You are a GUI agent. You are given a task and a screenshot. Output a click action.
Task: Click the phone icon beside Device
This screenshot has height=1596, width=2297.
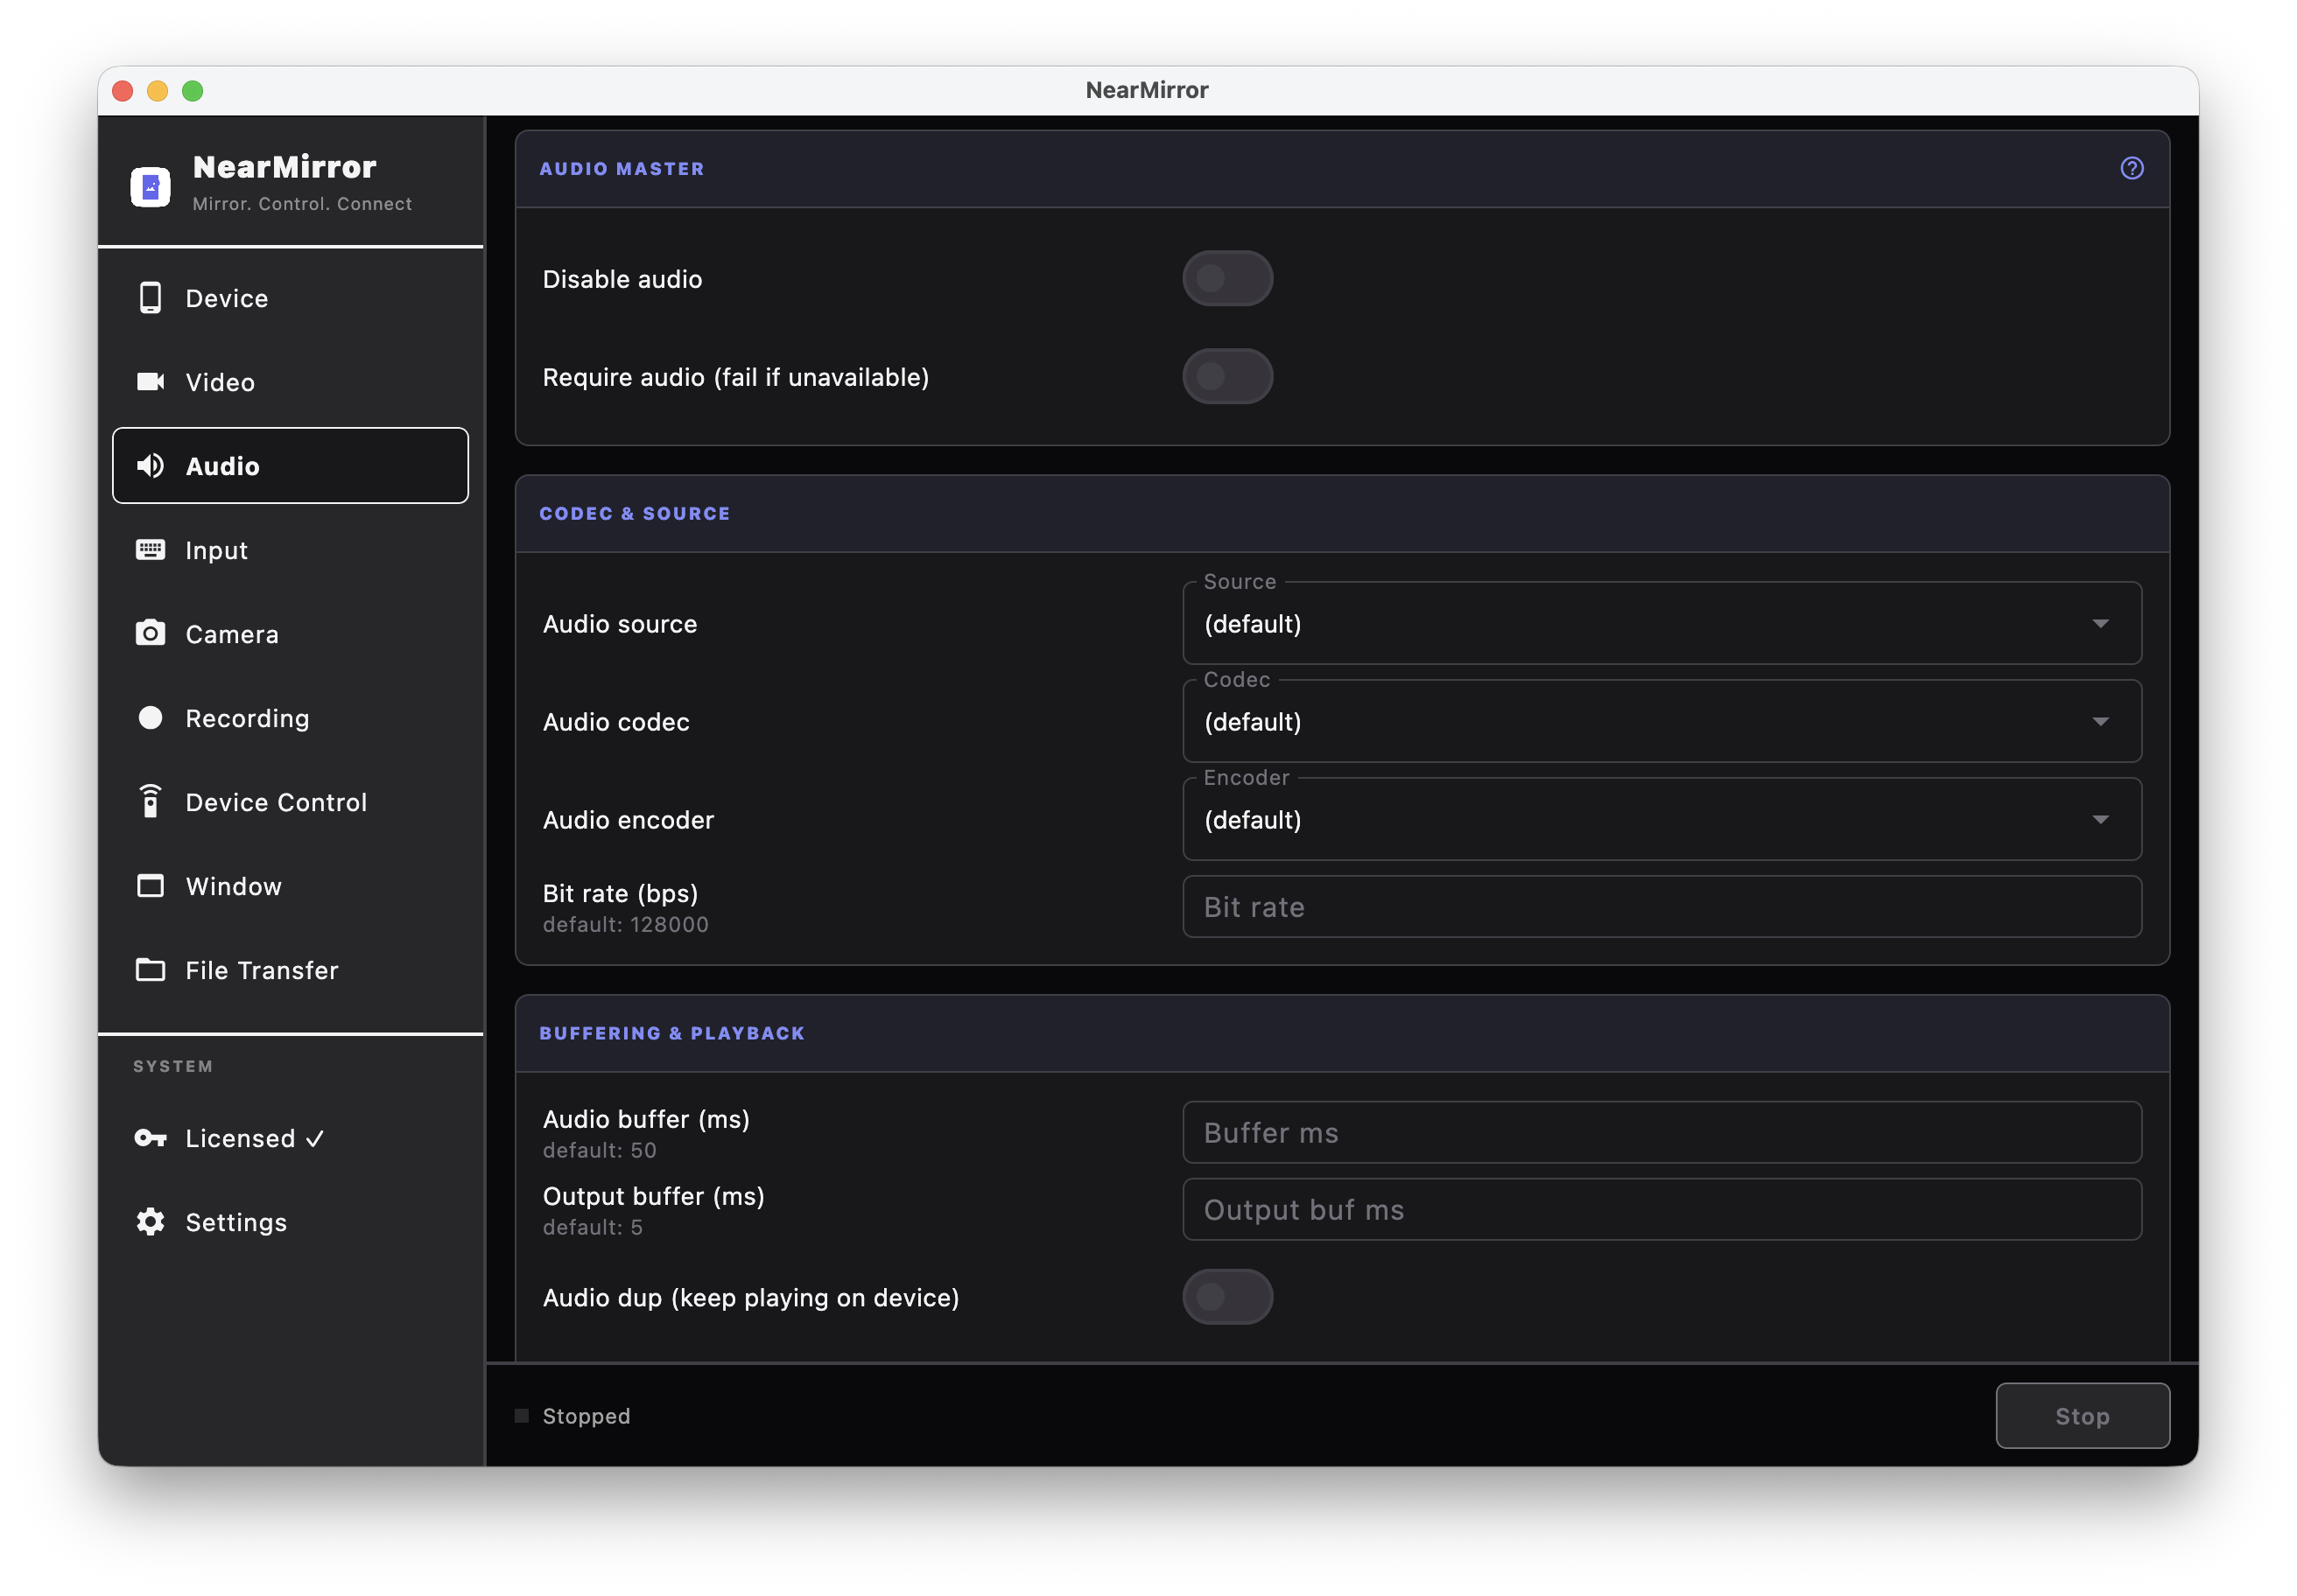click(x=150, y=298)
